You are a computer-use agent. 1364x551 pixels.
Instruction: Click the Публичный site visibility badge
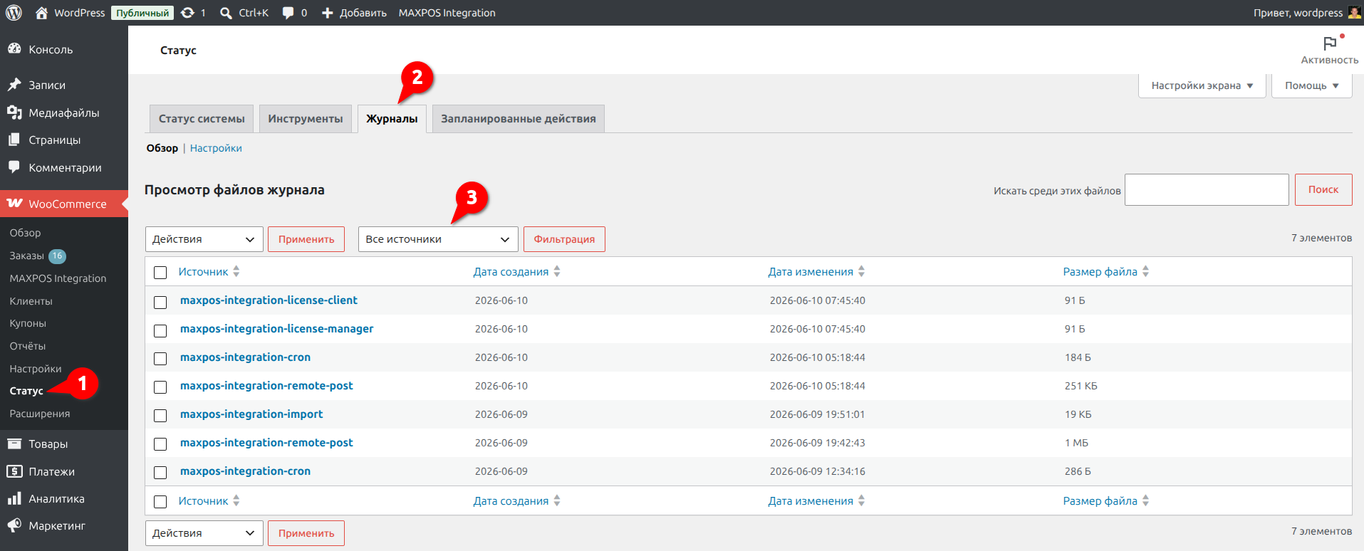[x=142, y=13]
